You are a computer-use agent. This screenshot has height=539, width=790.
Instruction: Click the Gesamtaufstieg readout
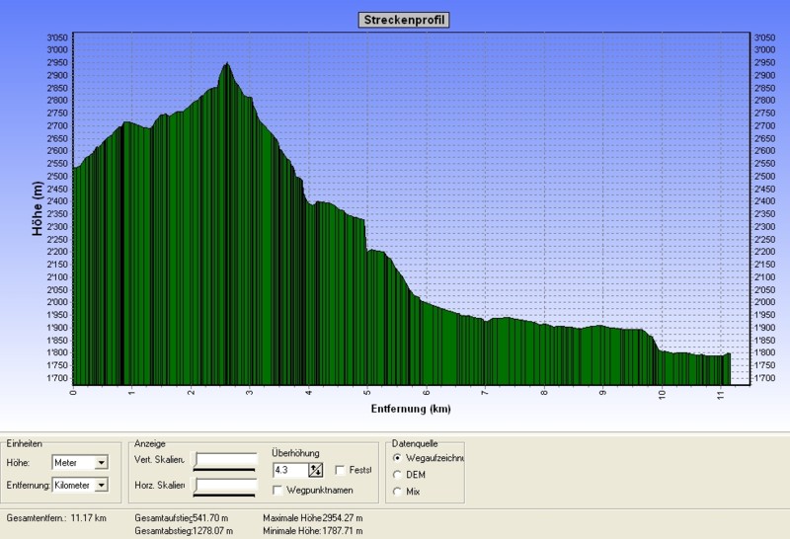[182, 517]
